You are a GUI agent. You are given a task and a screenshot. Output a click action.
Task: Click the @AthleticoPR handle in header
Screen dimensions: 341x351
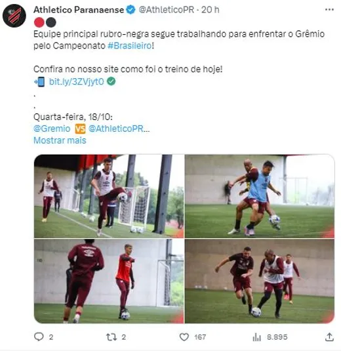click(x=167, y=10)
